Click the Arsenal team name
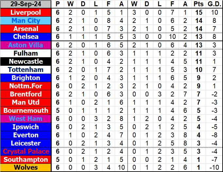This screenshot has height=172, width=223. click(26, 29)
